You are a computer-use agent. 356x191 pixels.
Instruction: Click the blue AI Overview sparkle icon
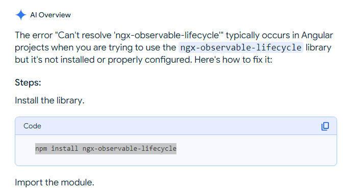(x=21, y=15)
